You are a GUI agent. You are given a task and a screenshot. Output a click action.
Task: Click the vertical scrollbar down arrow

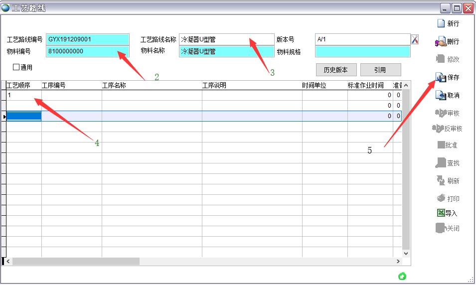pos(406,254)
